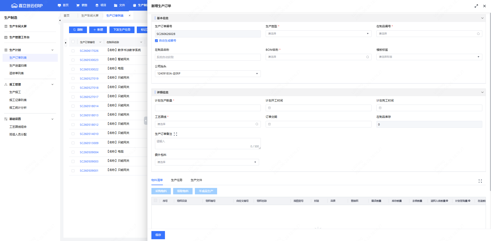Viewport: 491px width, 241px height.
Task: Collapse 生产计划 sidebar group
Action: pyautogui.click(x=52, y=50)
